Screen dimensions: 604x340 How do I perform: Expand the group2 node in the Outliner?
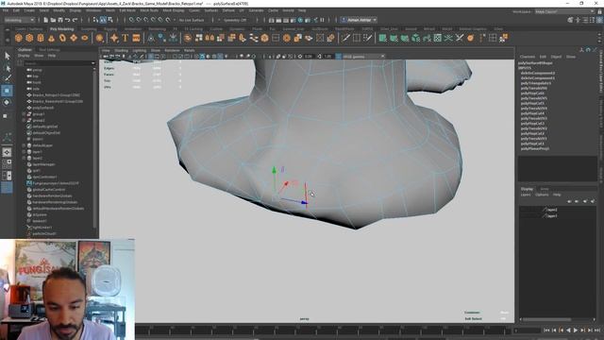tap(24, 120)
